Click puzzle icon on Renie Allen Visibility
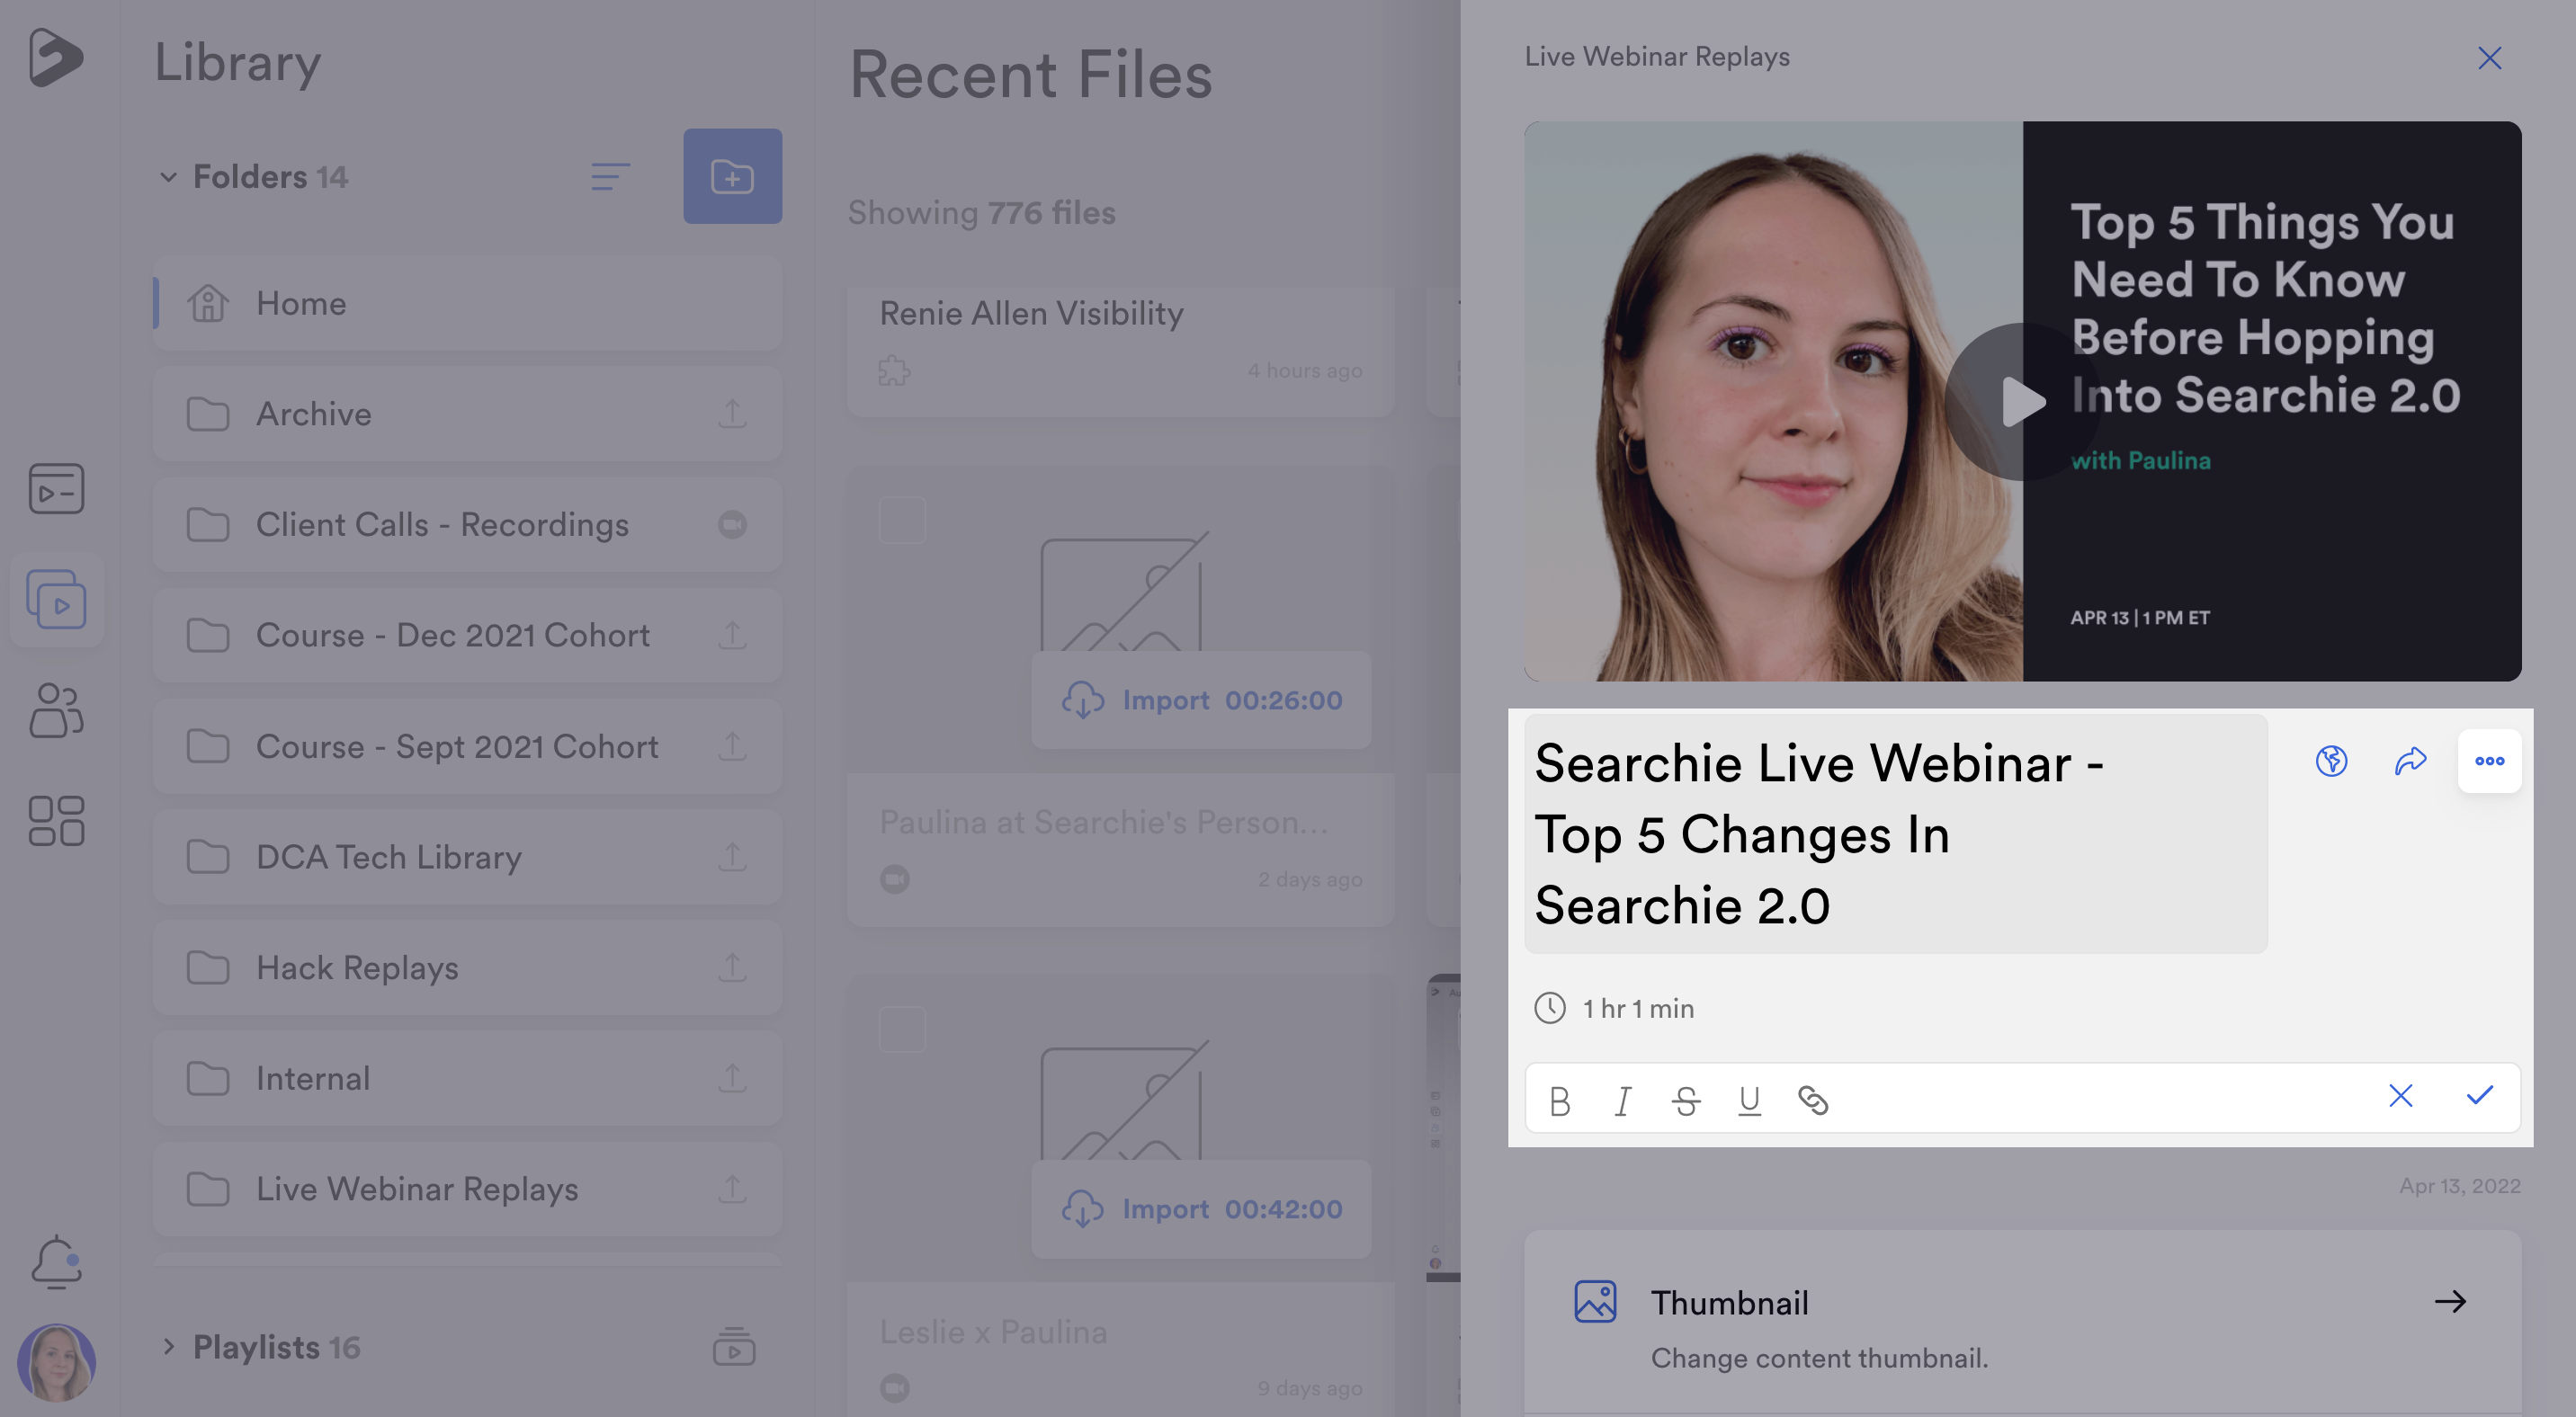The image size is (2576, 1417). [x=894, y=370]
